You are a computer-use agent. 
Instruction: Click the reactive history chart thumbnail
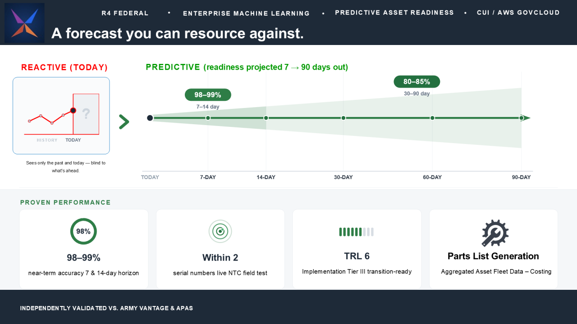pyautogui.click(x=61, y=116)
